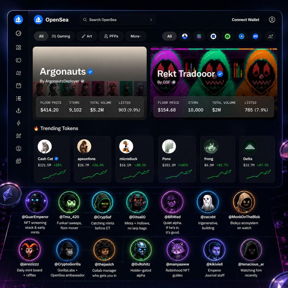Select the Gaming category tab
Screen dimensions: 288x288
[x=61, y=36]
